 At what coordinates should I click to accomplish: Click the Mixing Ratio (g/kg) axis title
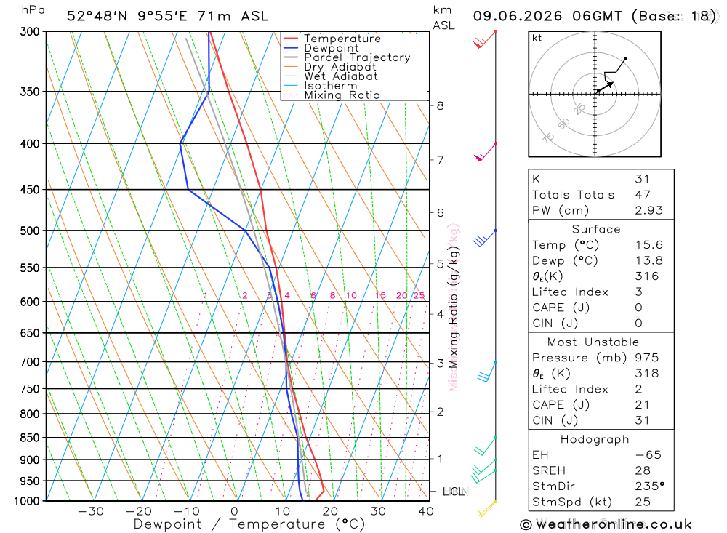pyautogui.click(x=453, y=307)
